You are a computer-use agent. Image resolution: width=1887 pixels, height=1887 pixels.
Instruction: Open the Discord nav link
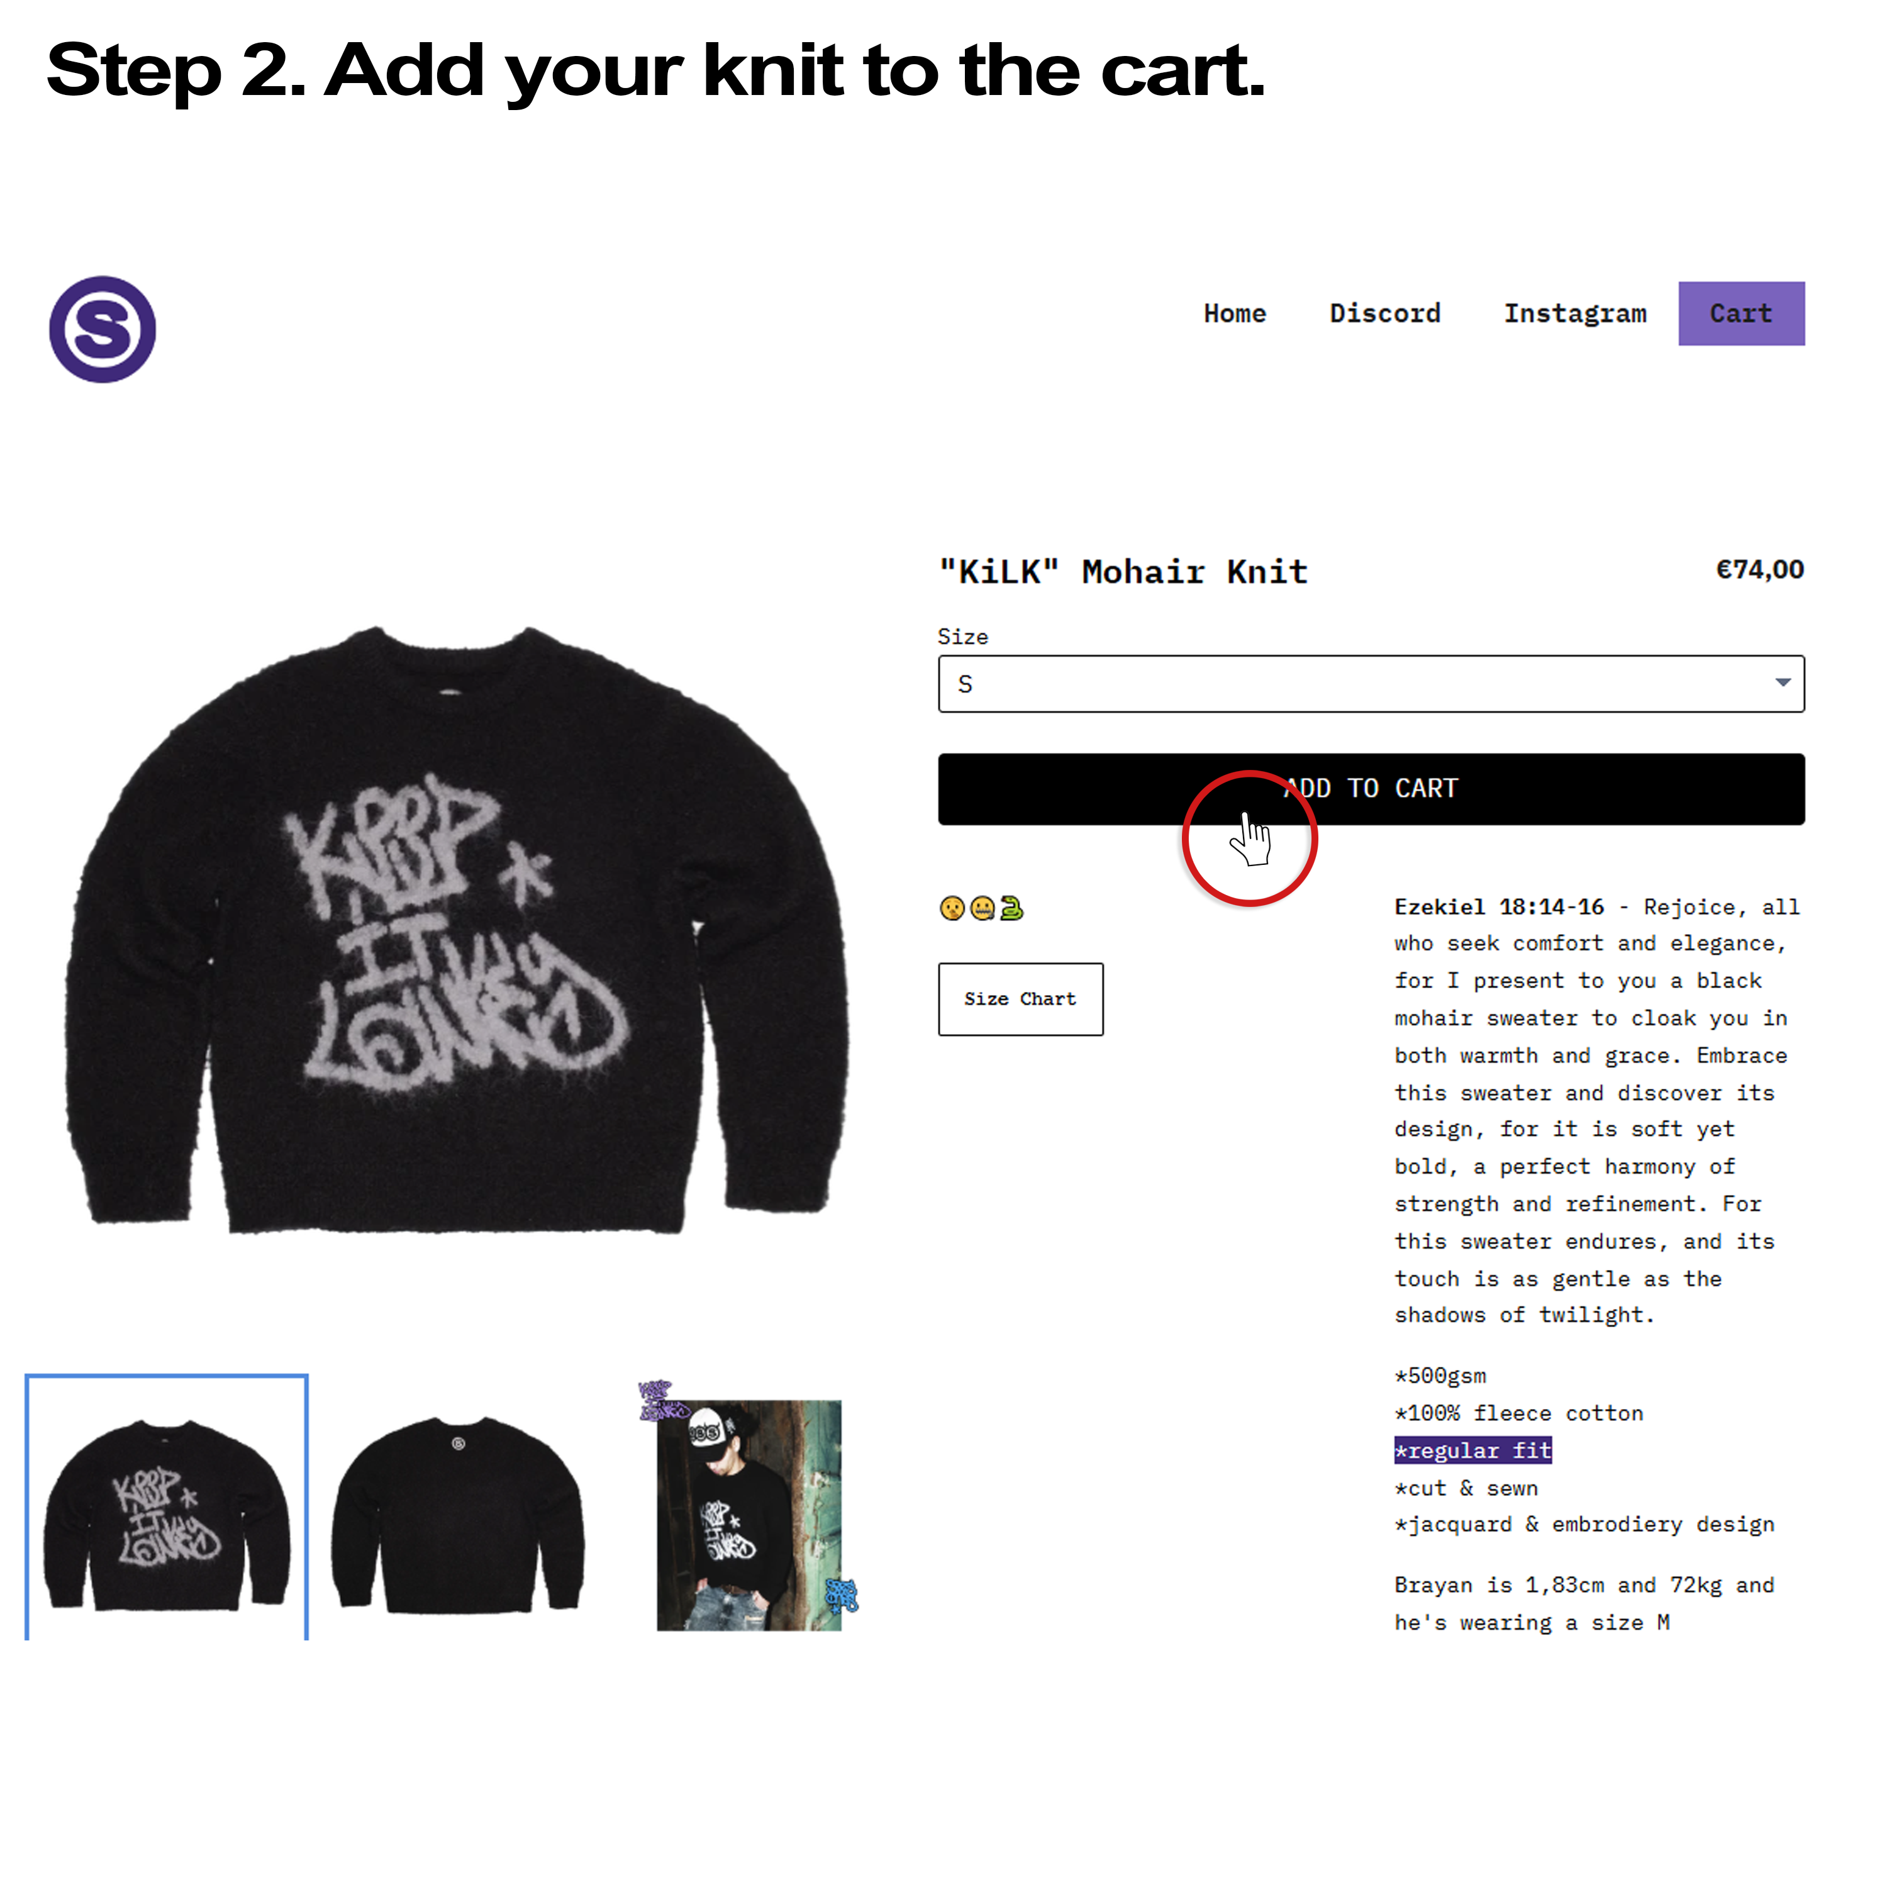(x=1384, y=313)
